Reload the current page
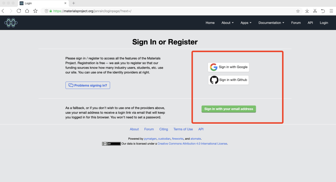Screen dimensions: 336x182 [x=19, y=11]
